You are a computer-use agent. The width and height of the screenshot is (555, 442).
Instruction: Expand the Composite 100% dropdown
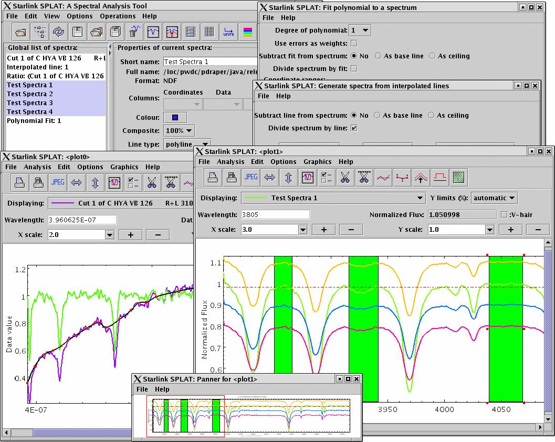click(179, 131)
